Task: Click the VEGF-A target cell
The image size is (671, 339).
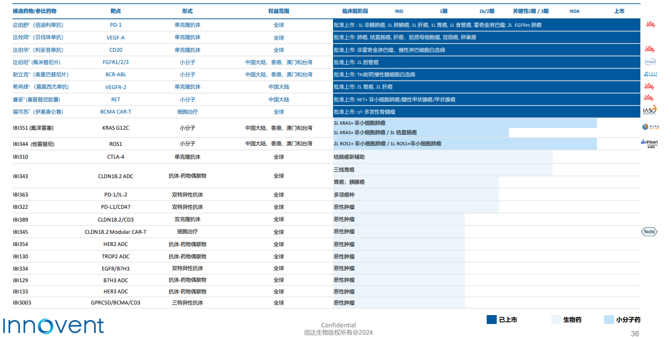Action: tap(116, 37)
